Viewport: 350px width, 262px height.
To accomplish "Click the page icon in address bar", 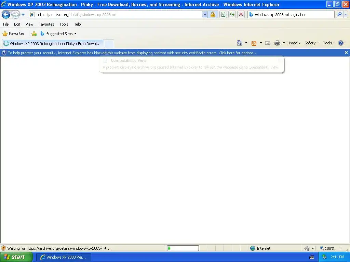I will pos(32,15).
